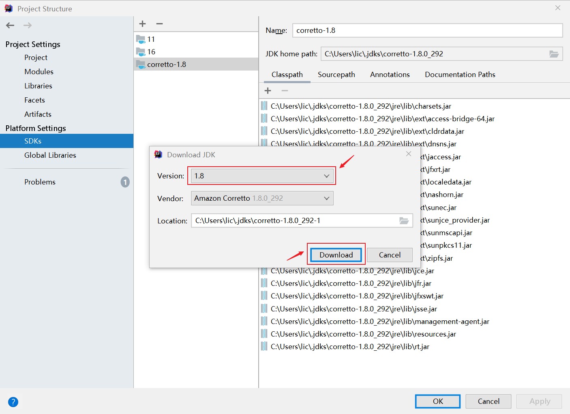
Task: Go back with the left arrow icon
Action: (10, 25)
